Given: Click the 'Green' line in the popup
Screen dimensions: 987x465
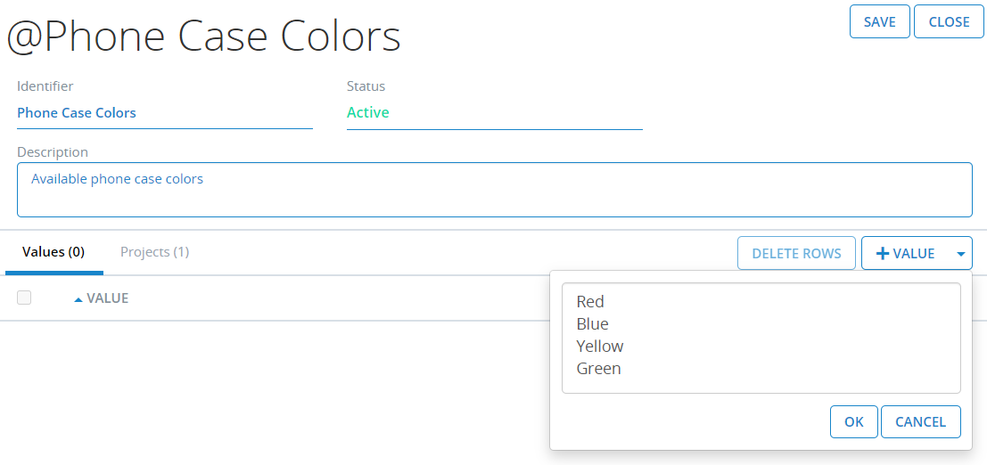Looking at the screenshot, I should pos(598,369).
